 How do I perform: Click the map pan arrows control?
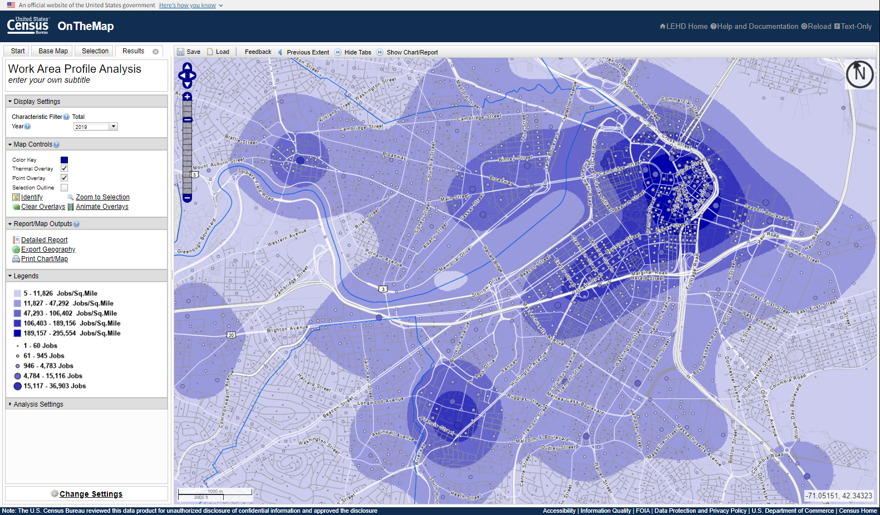[187, 76]
